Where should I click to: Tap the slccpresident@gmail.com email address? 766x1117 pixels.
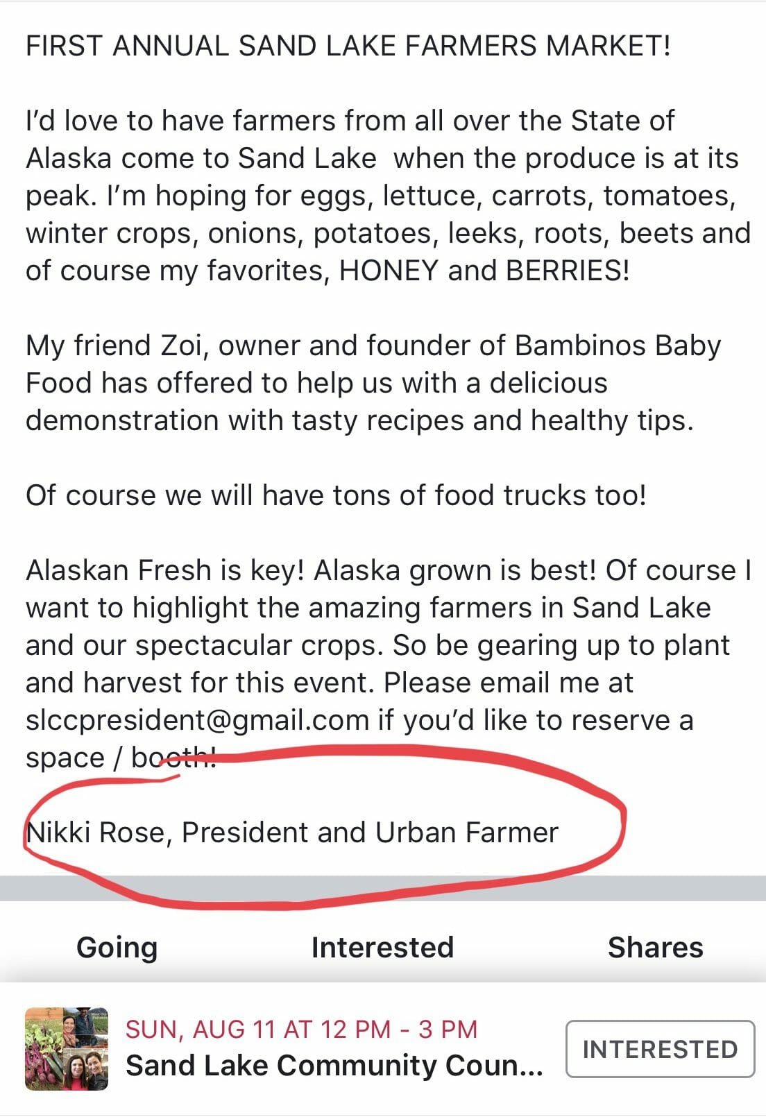pyautogui.click(x=197, y=720)
